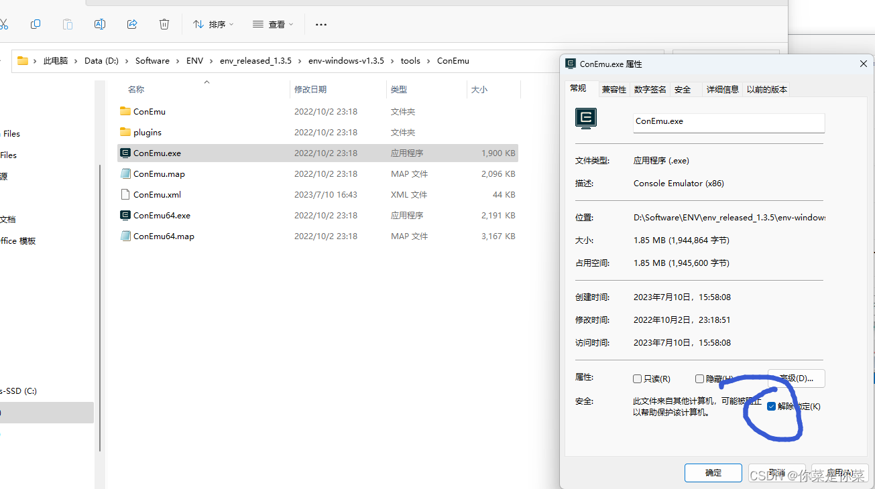Click the s-SSD (C:) drive in sidebar

pos(19,391)
